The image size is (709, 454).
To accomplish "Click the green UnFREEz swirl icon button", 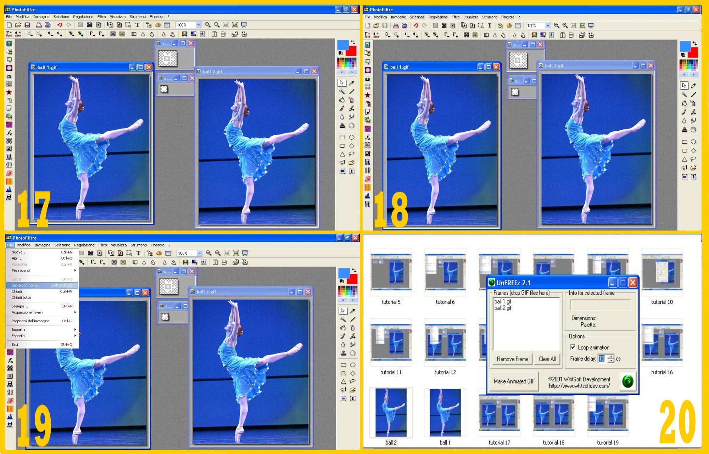I will [627, 381].
